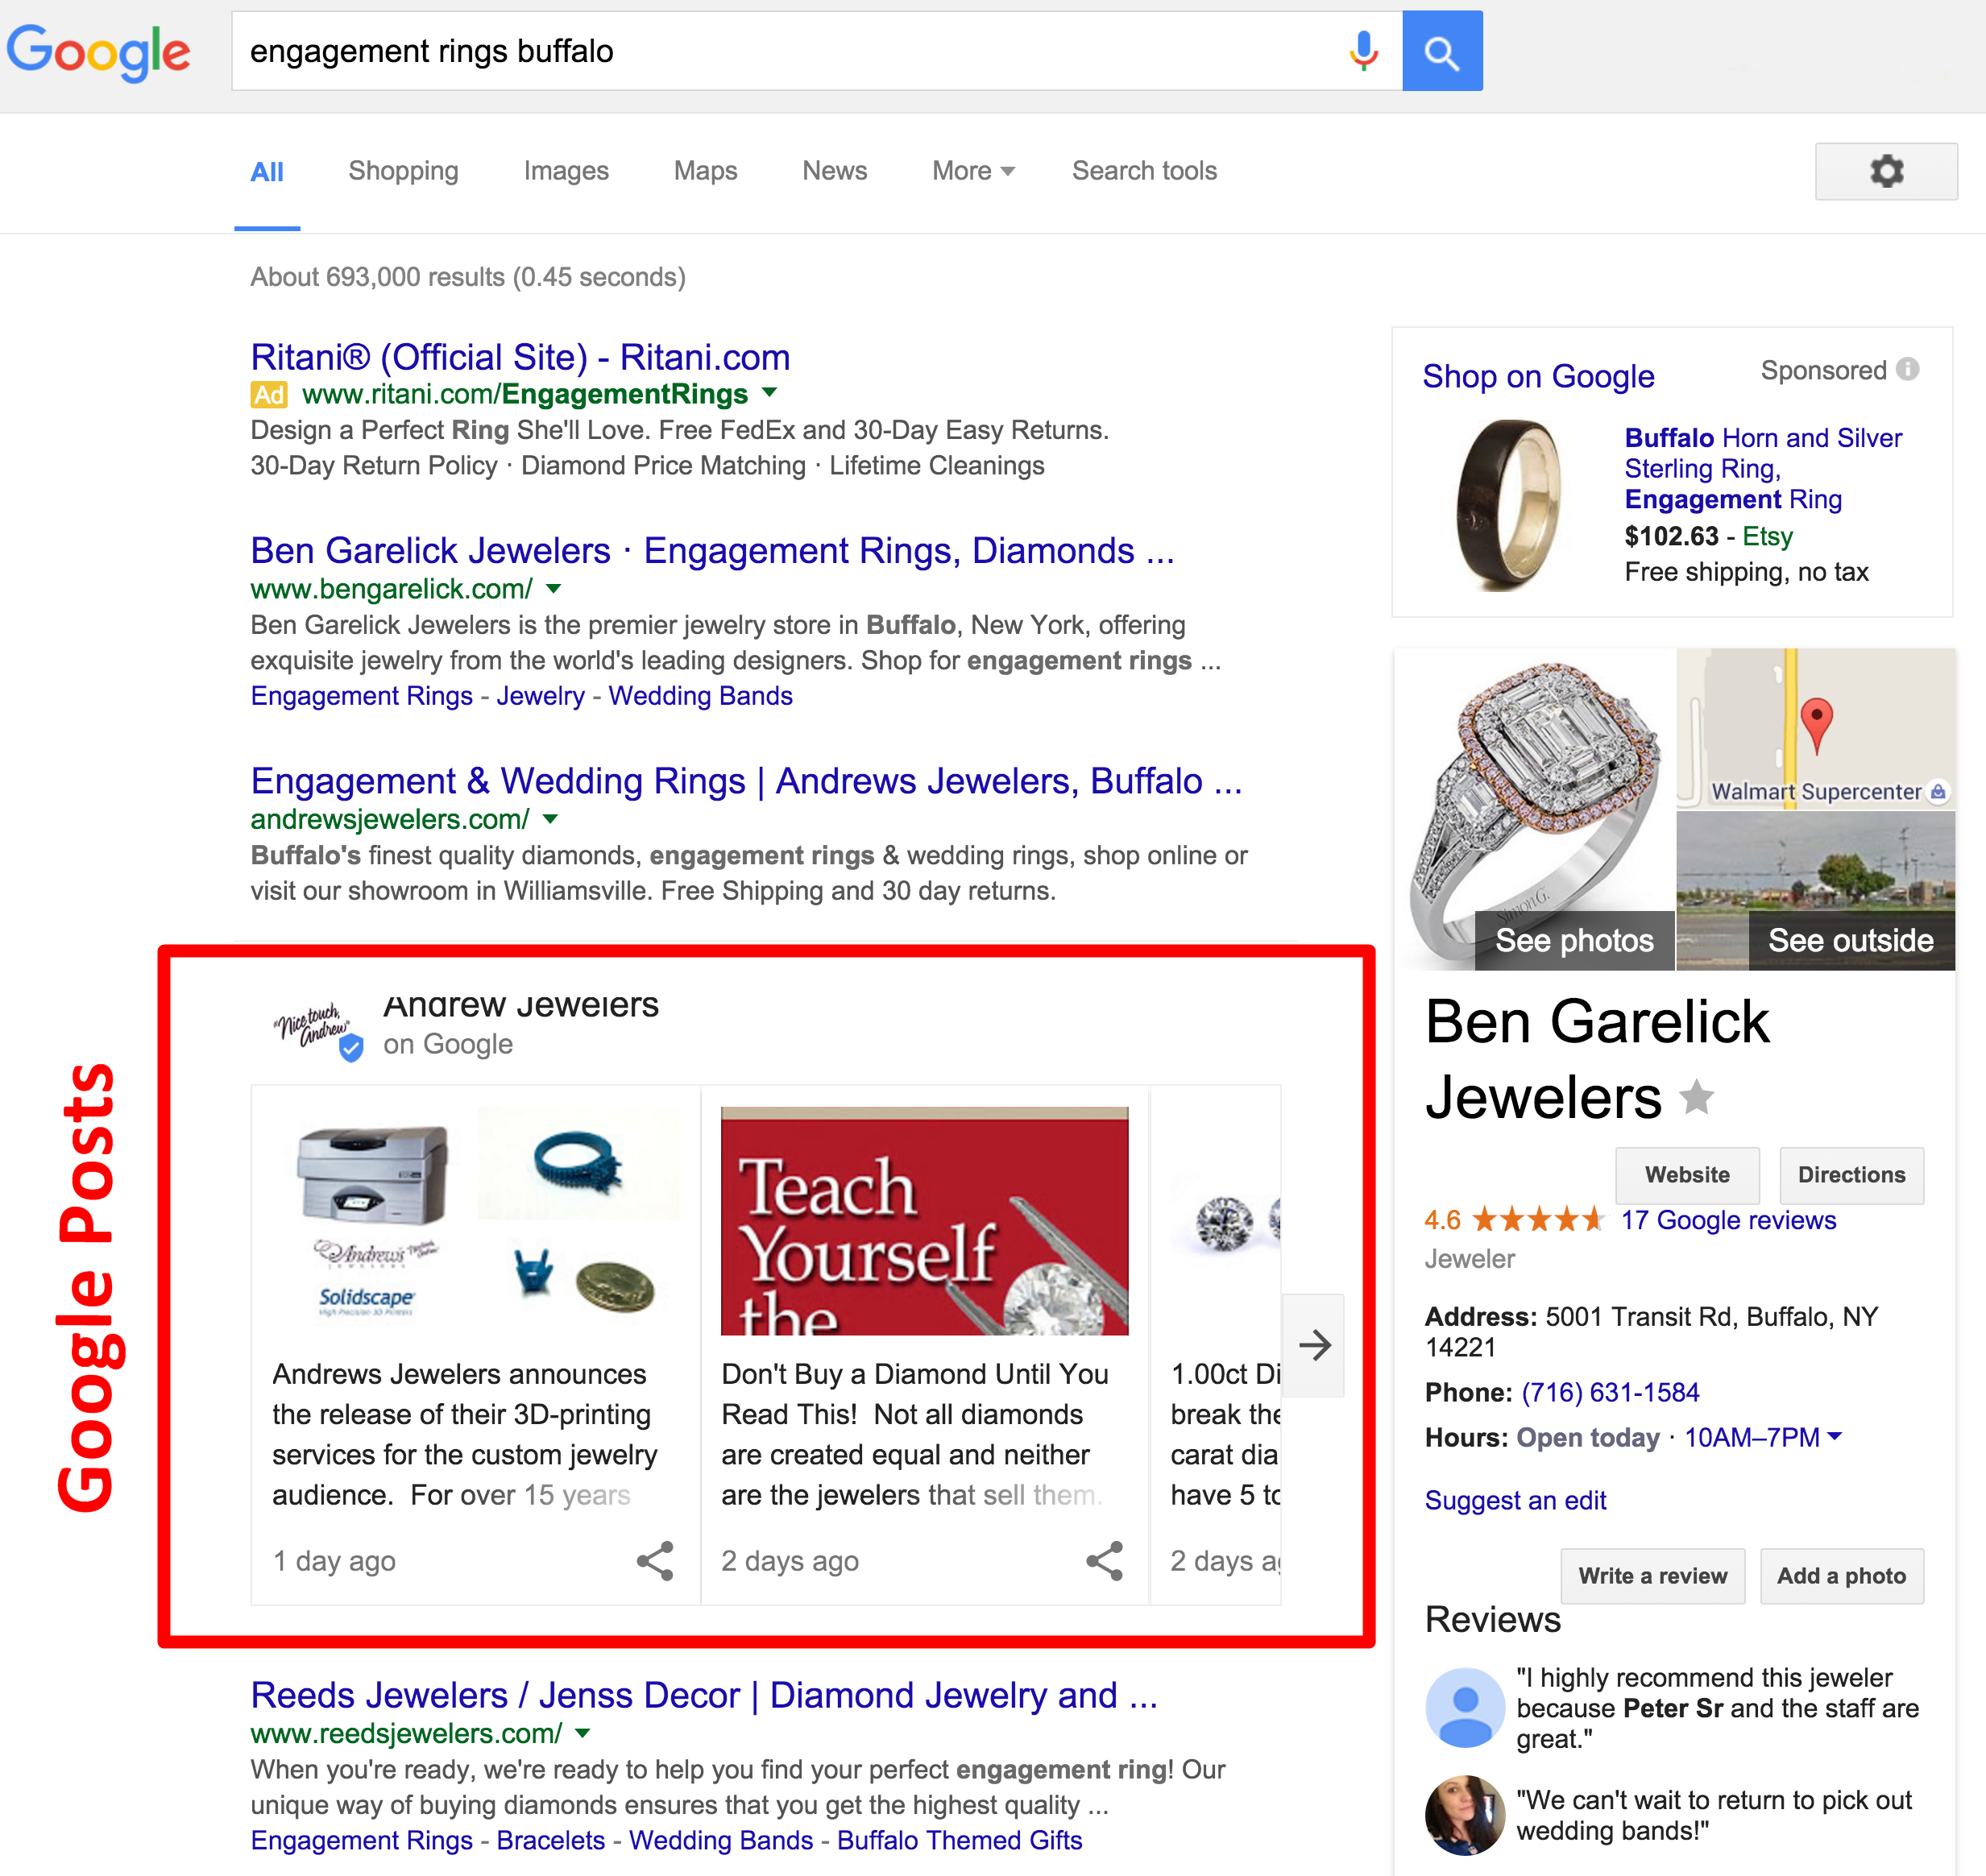This screenshot has height=1876, width=1986.
Task: Switch to the Images tab
Action: [566, 171]
